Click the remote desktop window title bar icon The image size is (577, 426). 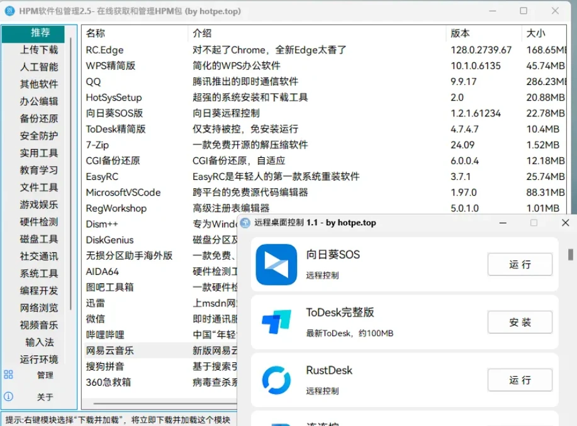coord(244,223)
